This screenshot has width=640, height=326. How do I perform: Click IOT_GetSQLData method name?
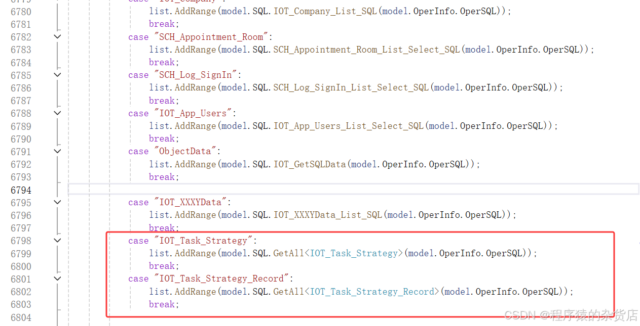[x=310, y=164]
